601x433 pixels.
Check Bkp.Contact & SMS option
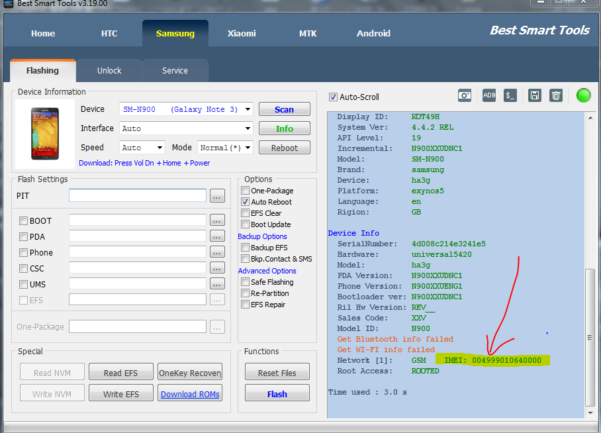click(246, 258)
